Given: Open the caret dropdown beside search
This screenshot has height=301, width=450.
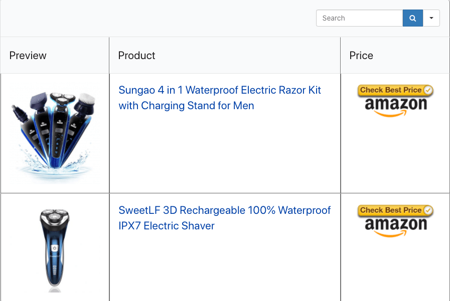Looking at the screenshot, I should click(431, 18).
